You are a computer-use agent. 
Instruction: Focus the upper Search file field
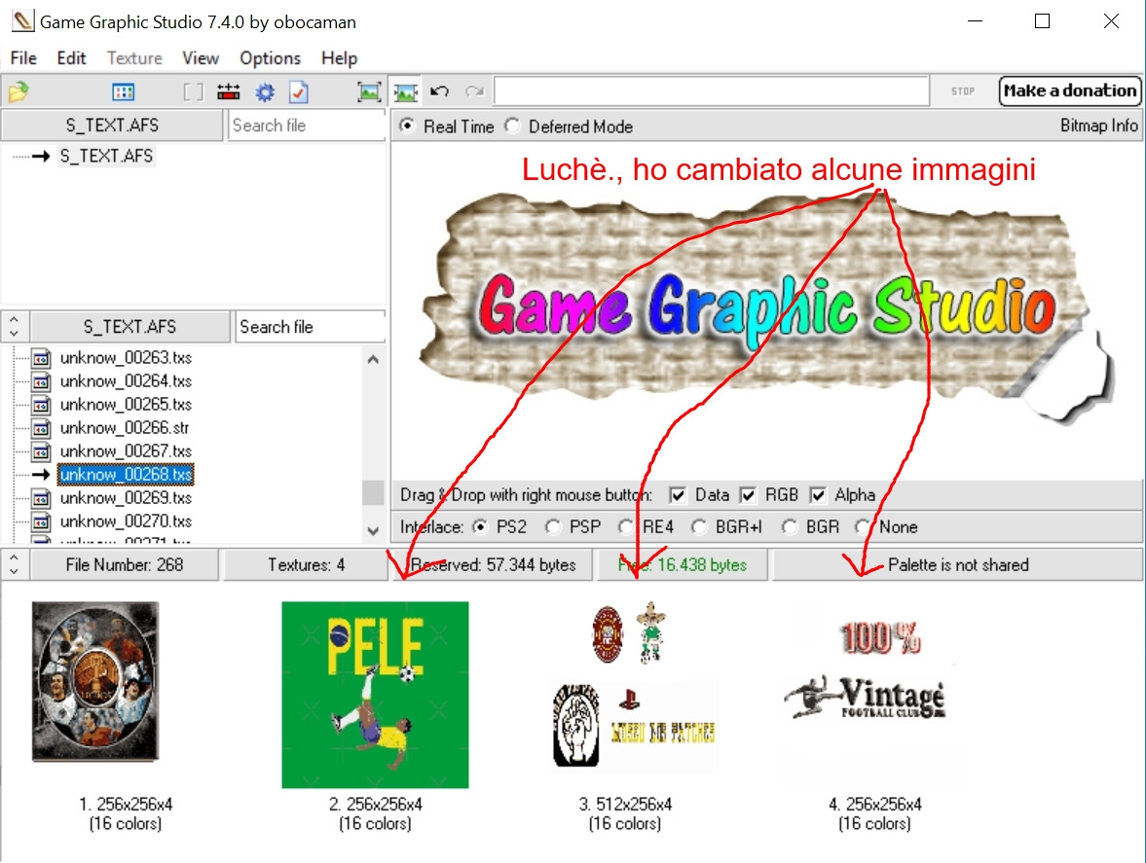pyautogui.click(x=307, y=125)
